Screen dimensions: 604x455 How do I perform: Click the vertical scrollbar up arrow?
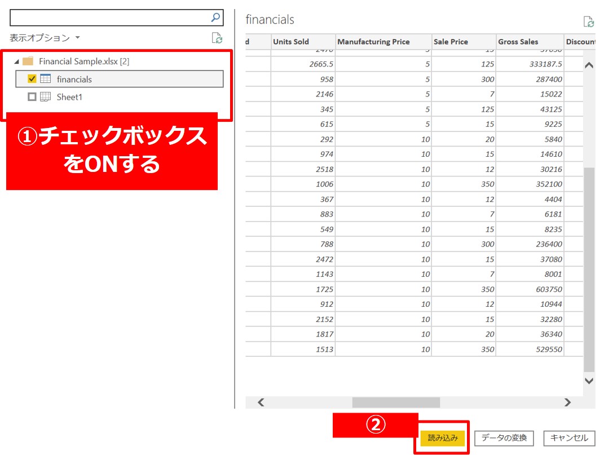click(589, 65)
